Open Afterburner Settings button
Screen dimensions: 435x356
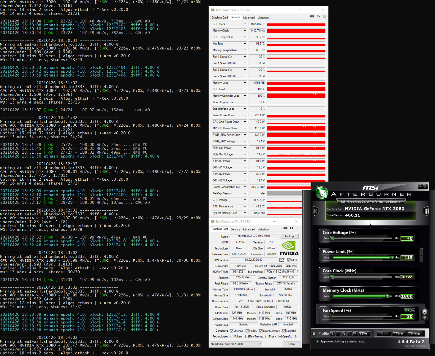tap(414, 334)
